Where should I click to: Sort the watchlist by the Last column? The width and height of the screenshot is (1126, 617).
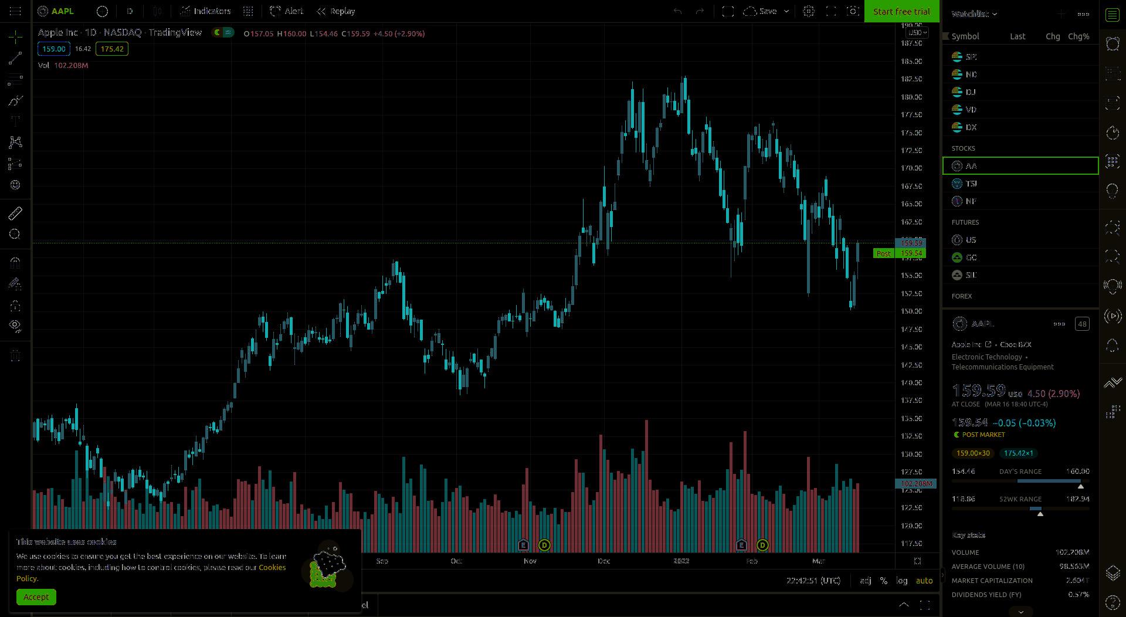tap(1018, 36)
